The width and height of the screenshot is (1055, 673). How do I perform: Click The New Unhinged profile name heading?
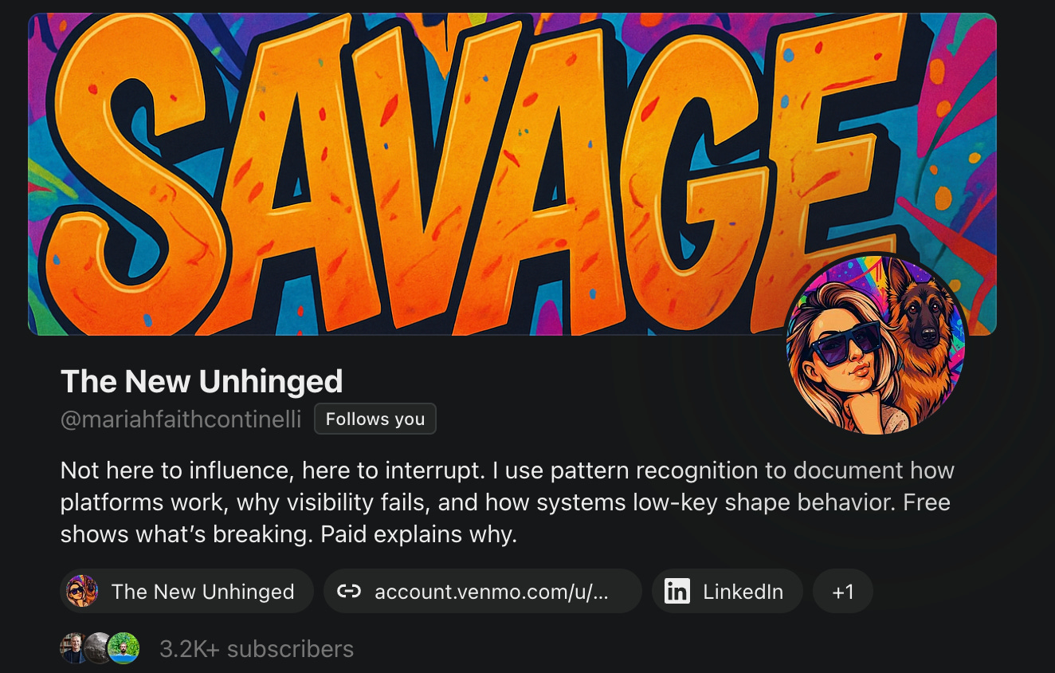coord(202,381)
